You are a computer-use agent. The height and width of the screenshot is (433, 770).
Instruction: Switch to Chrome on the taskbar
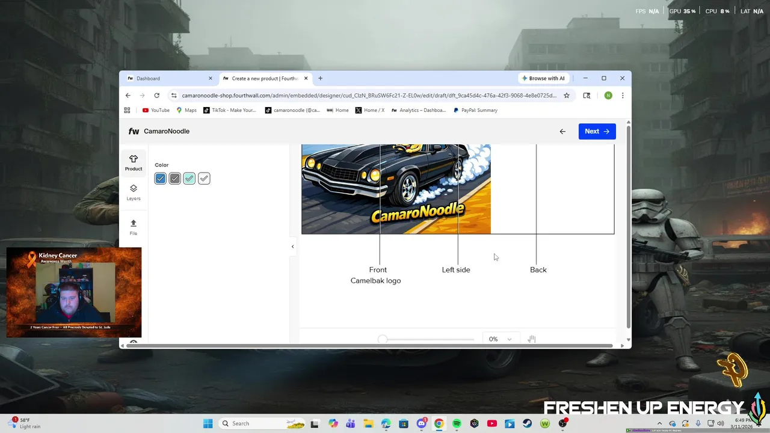[x=439, y=423]
